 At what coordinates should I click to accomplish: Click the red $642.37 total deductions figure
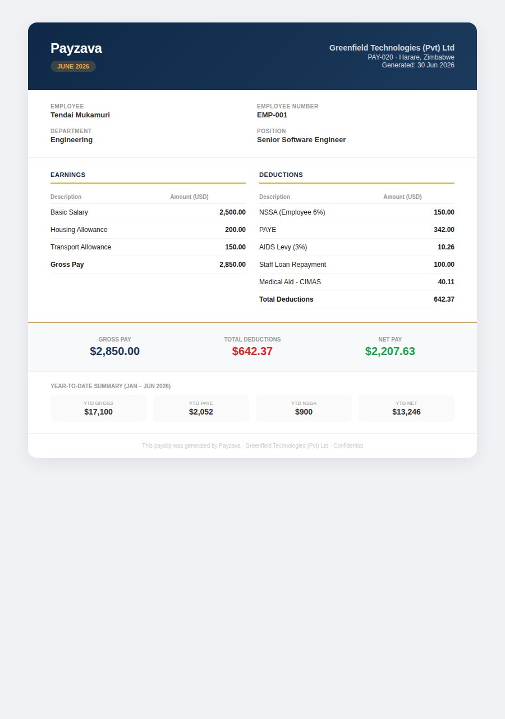[252, 351]
